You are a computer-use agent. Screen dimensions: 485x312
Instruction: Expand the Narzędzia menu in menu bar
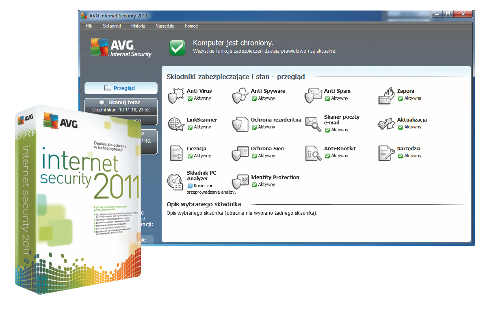(165, 26)
